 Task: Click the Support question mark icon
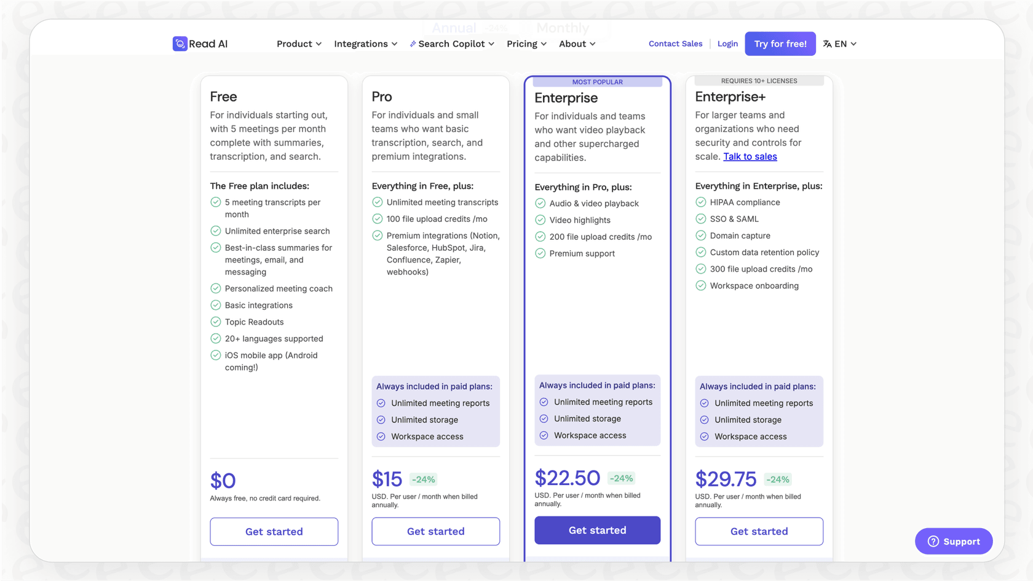pyautogui.click(x=933, y=542)
